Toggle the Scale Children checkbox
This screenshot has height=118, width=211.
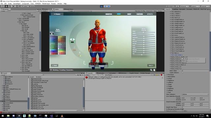pos(183,73)
